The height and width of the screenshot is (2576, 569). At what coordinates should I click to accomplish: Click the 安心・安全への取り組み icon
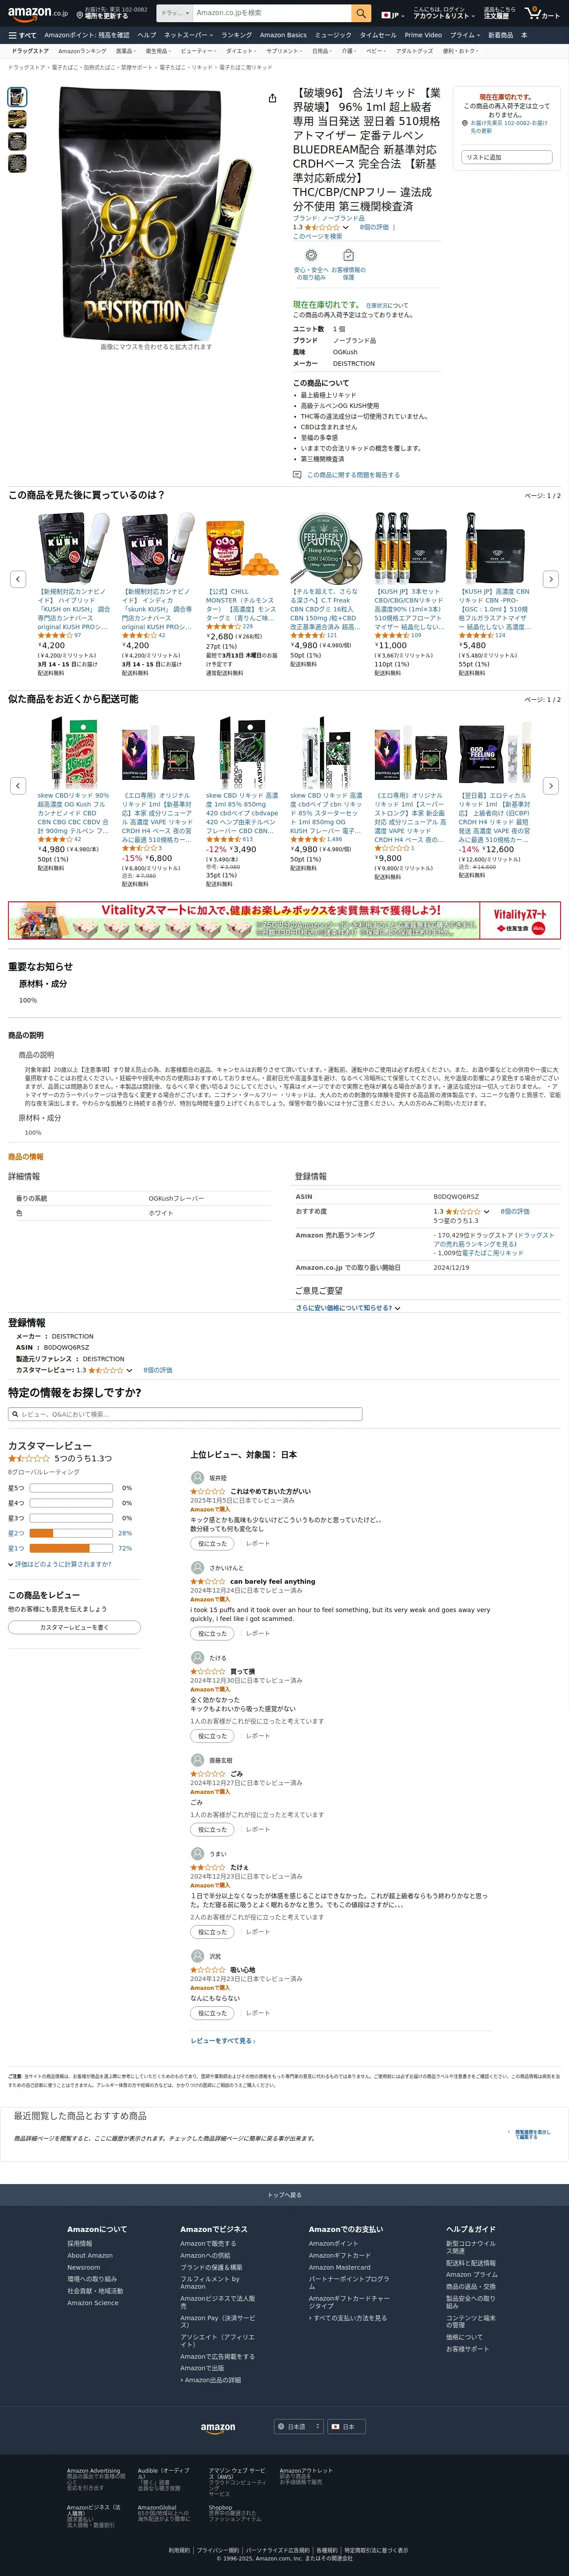[x=311, y=256]
